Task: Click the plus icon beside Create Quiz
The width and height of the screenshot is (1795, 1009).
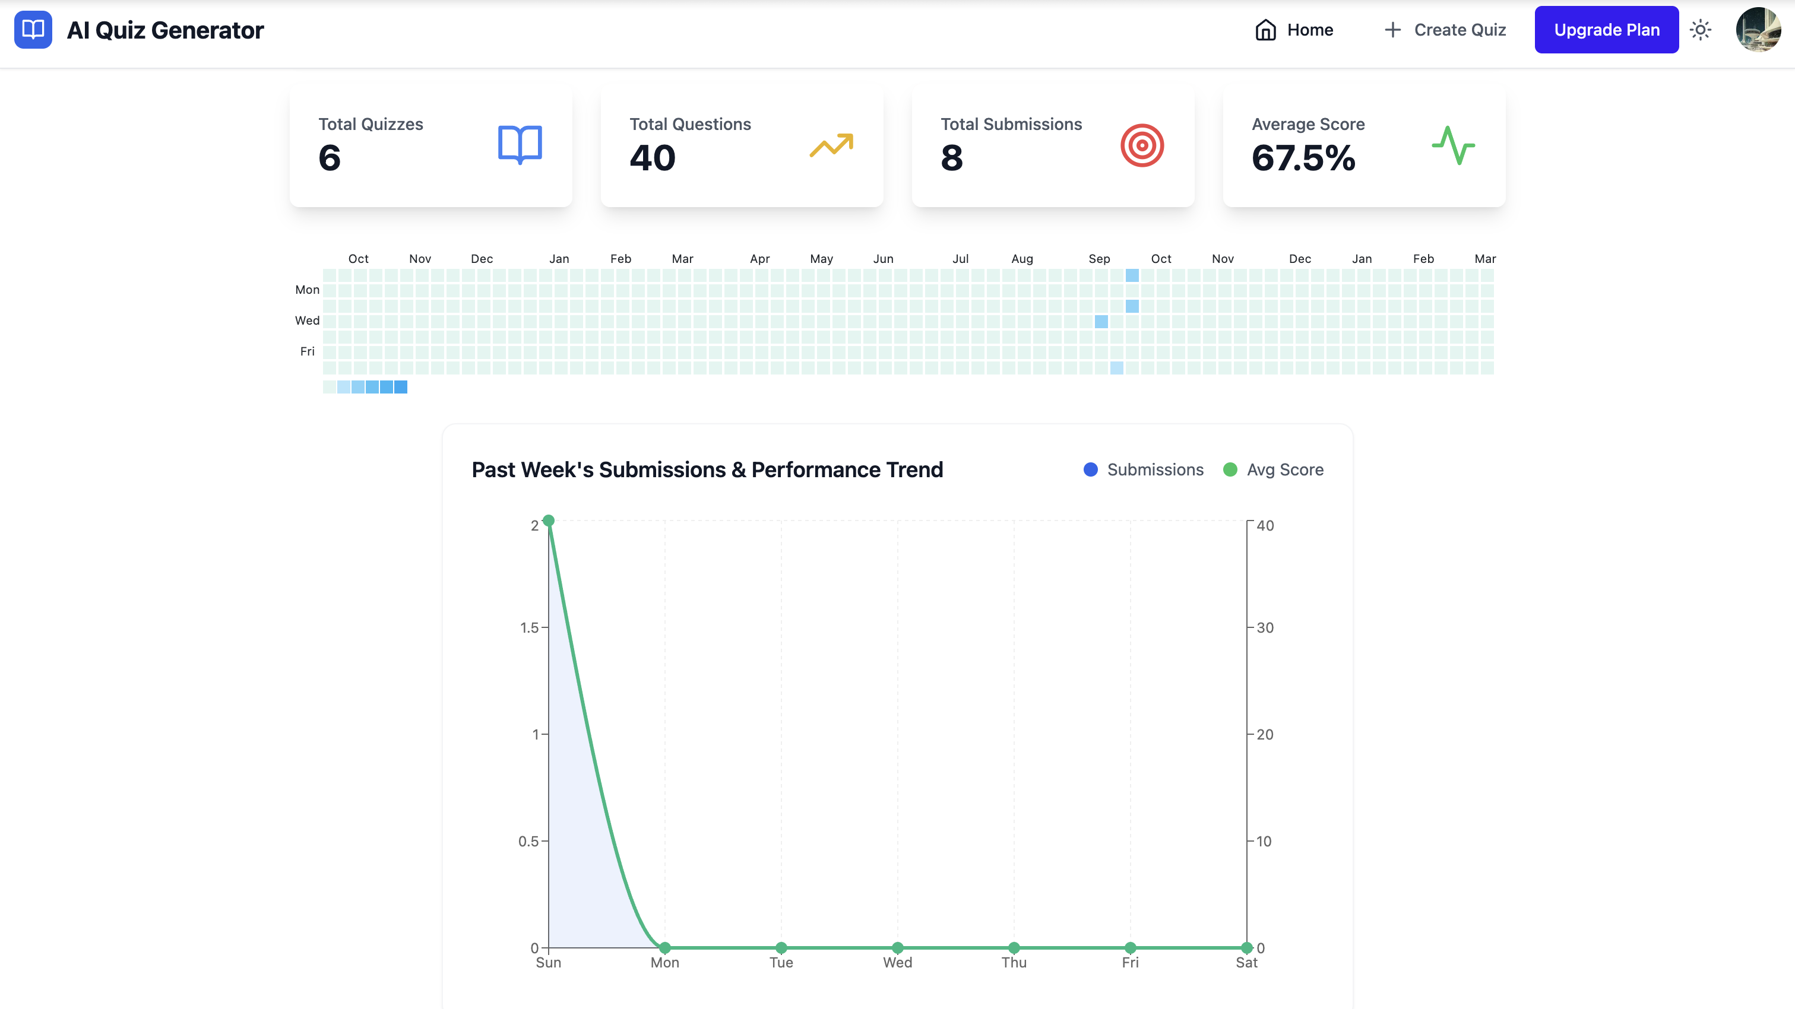Action: (1392, 30)
